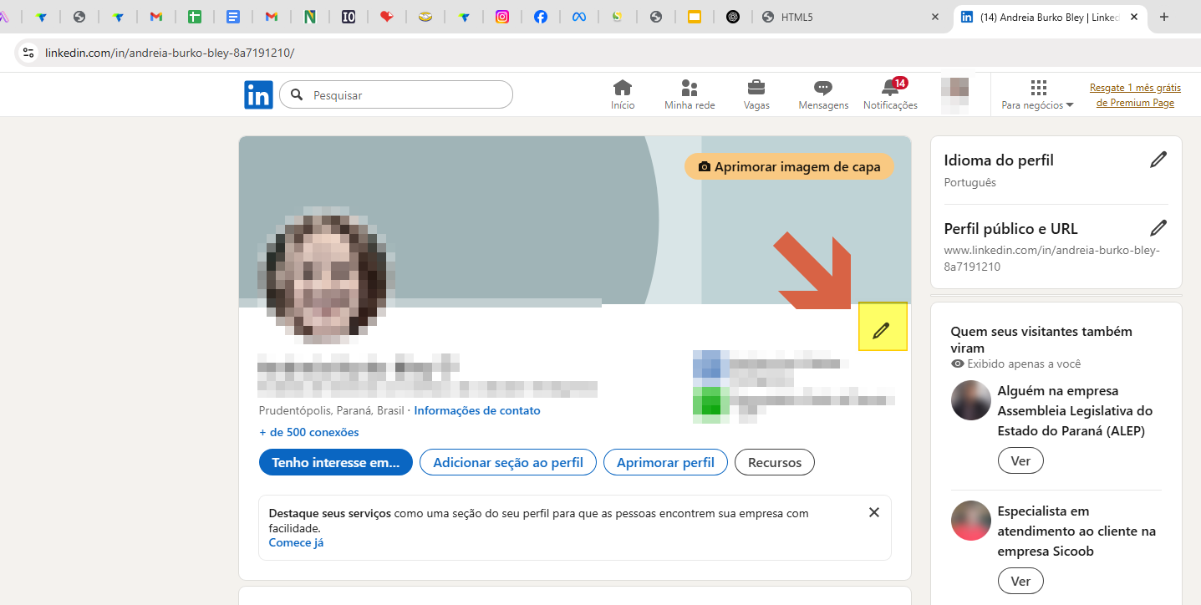Click the site information icon in address bar
This screenshot has width=1201, height=605.
[28, 53]
